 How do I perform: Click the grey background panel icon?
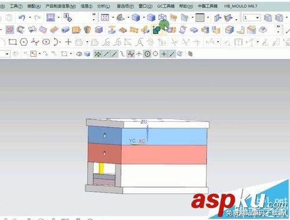coord(200,17)
